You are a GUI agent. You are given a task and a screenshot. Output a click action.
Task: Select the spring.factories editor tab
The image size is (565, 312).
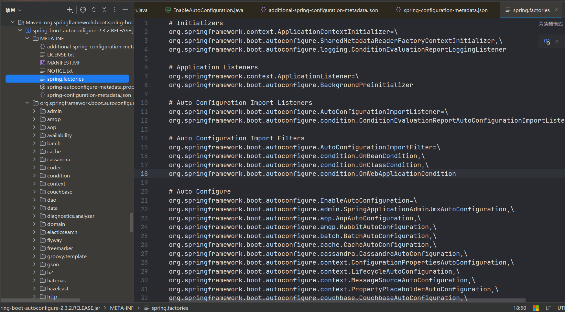tap(531, 10)
